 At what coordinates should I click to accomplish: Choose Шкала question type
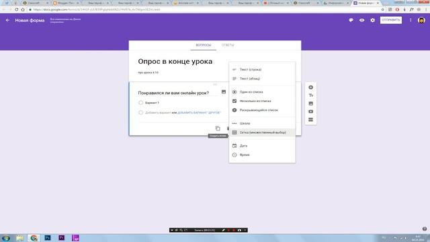(x=262, y=124)
